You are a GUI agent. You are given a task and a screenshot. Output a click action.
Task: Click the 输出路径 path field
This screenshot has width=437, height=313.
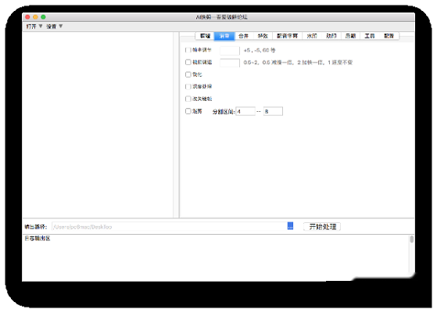click(x=169, y=226)
